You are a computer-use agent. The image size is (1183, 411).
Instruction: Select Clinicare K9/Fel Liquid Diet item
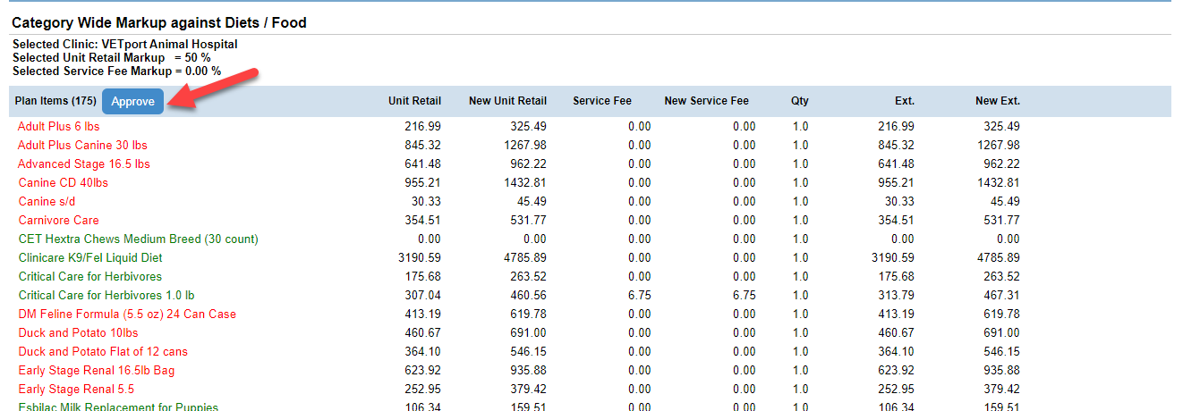(x=90, y=258)
